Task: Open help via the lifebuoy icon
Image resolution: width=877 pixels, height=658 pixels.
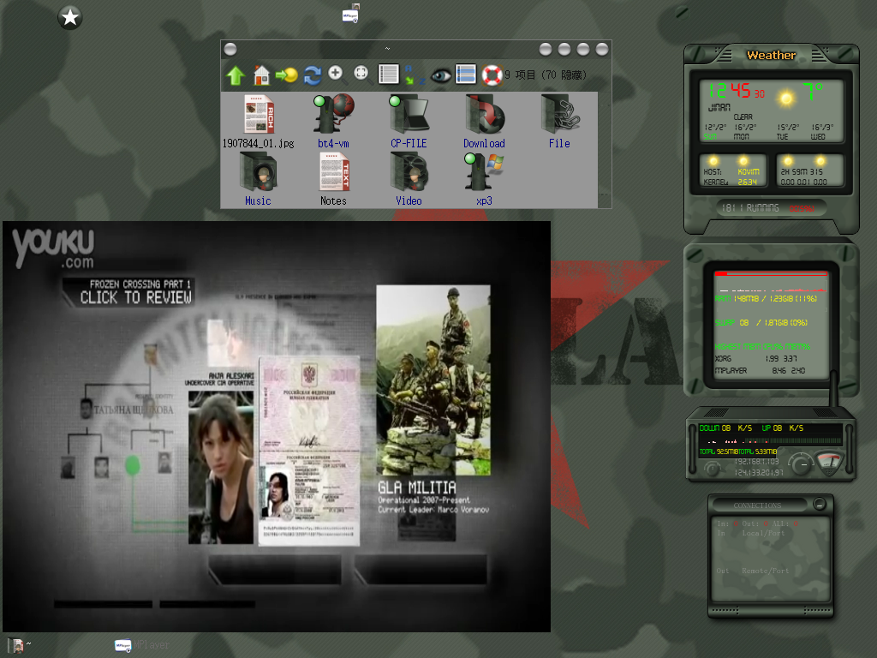Action: pyautogui.click(x=492, y=75)
